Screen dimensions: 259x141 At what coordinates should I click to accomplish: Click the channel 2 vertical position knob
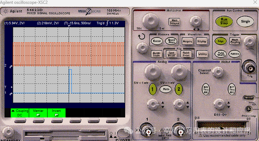(179, 104)
